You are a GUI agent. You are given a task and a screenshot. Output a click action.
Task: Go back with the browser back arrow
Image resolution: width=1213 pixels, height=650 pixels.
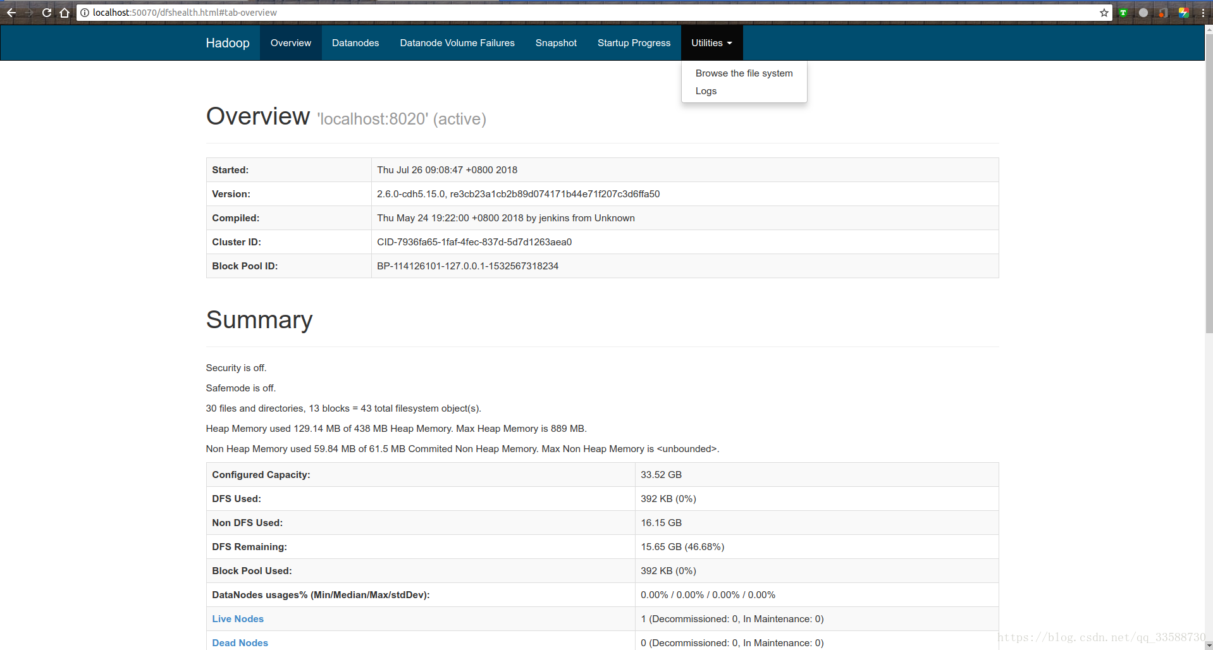tap(11, 13)
